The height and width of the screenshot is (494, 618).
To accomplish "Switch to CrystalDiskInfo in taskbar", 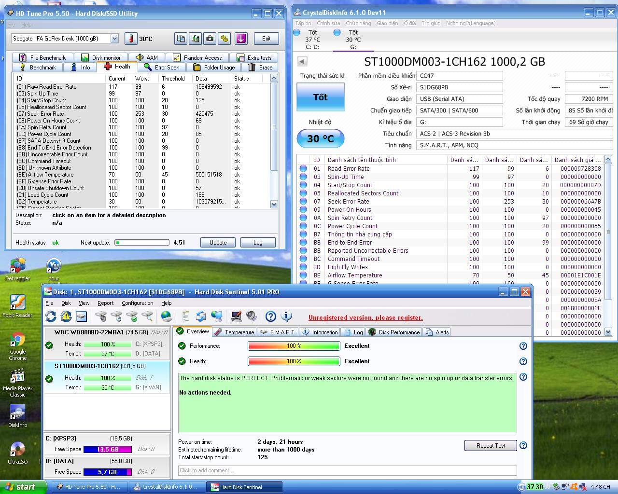I will tap(166, 487).
